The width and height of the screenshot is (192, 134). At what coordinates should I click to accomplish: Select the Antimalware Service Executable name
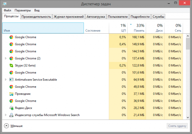coord(36,80)
